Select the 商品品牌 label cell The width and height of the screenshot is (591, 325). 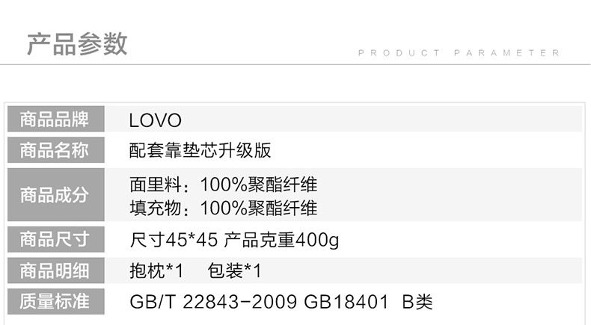(x=56, y=120)
